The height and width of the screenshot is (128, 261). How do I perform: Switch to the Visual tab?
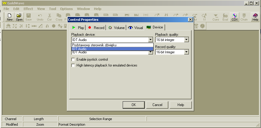pyautogui.click(x=135, y=28)
